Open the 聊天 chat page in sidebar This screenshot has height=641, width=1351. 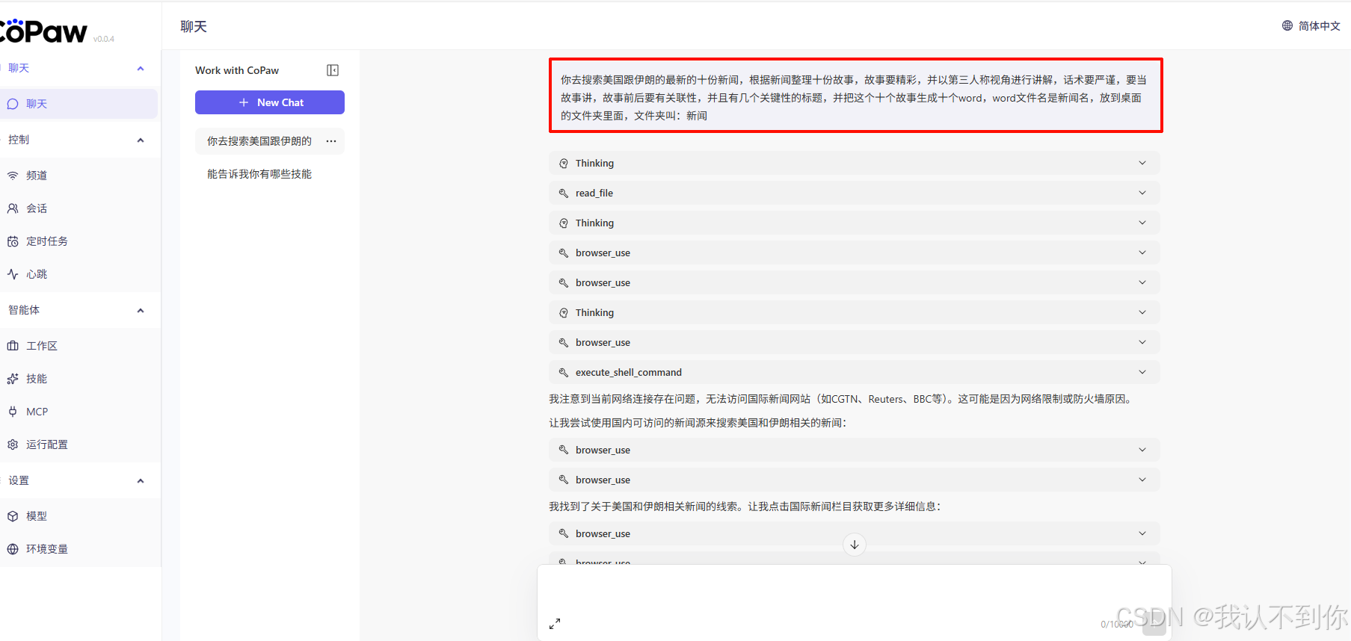click(79, 104)
